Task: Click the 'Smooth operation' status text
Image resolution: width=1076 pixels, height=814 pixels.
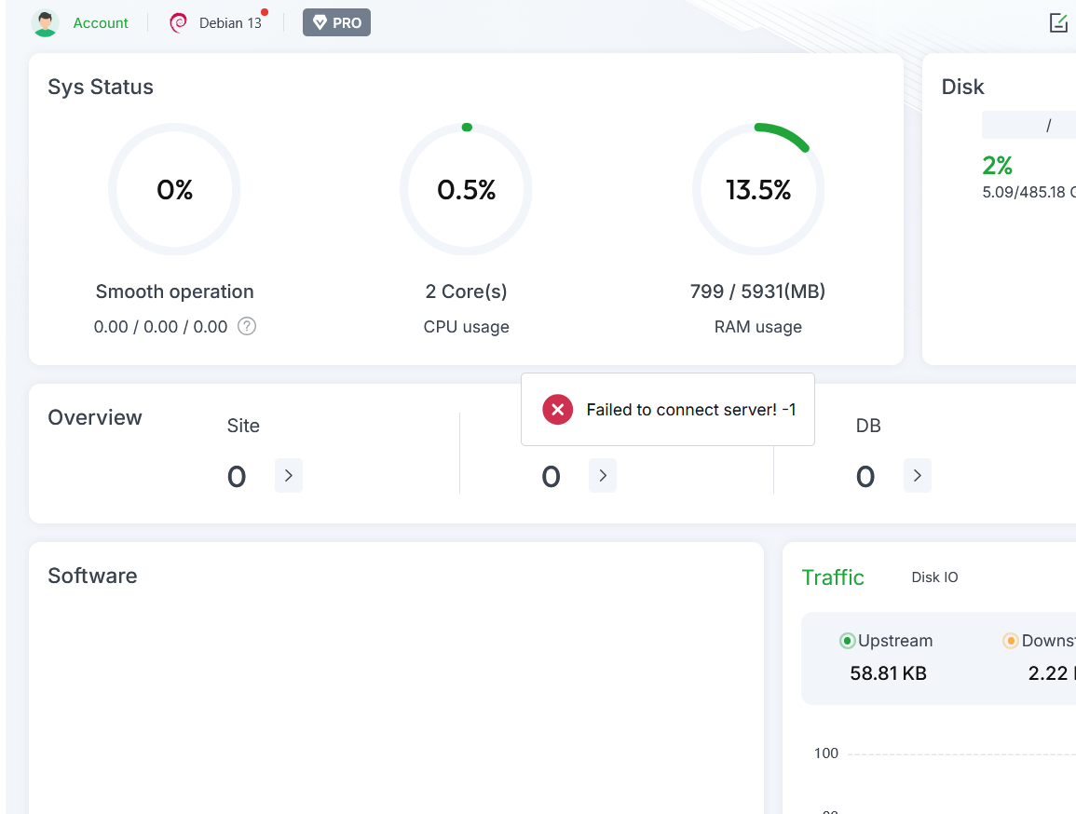Action: 174,292
